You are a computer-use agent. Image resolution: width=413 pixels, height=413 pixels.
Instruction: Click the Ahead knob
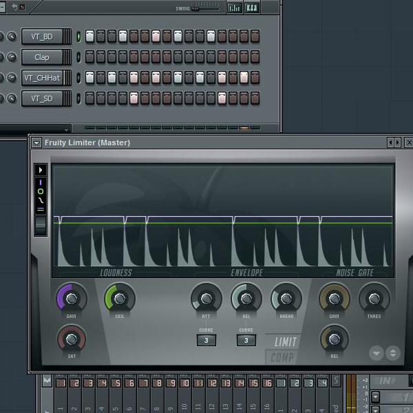pyautogui.click(x=286, y=299)
